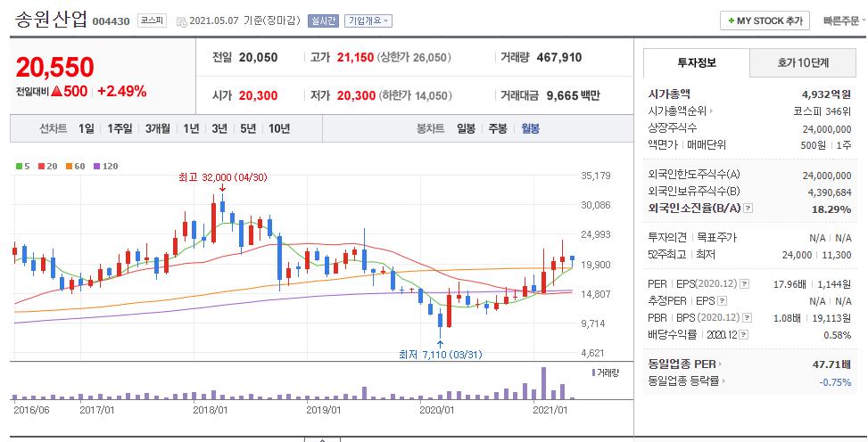Click help icon next to PER EPS(2020.12)
Image resolution: width=868 pixels, height=442 pixels.
[x=745, y=283]
